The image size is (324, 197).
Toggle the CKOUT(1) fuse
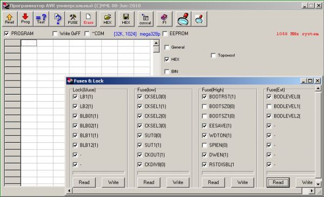[x=140, y=155]
